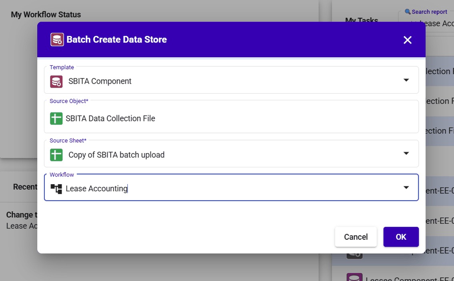Expand the Source Sheet dropdown arrow
The height and width of the screenshot is (281, 454).
(x=406, y=153)
